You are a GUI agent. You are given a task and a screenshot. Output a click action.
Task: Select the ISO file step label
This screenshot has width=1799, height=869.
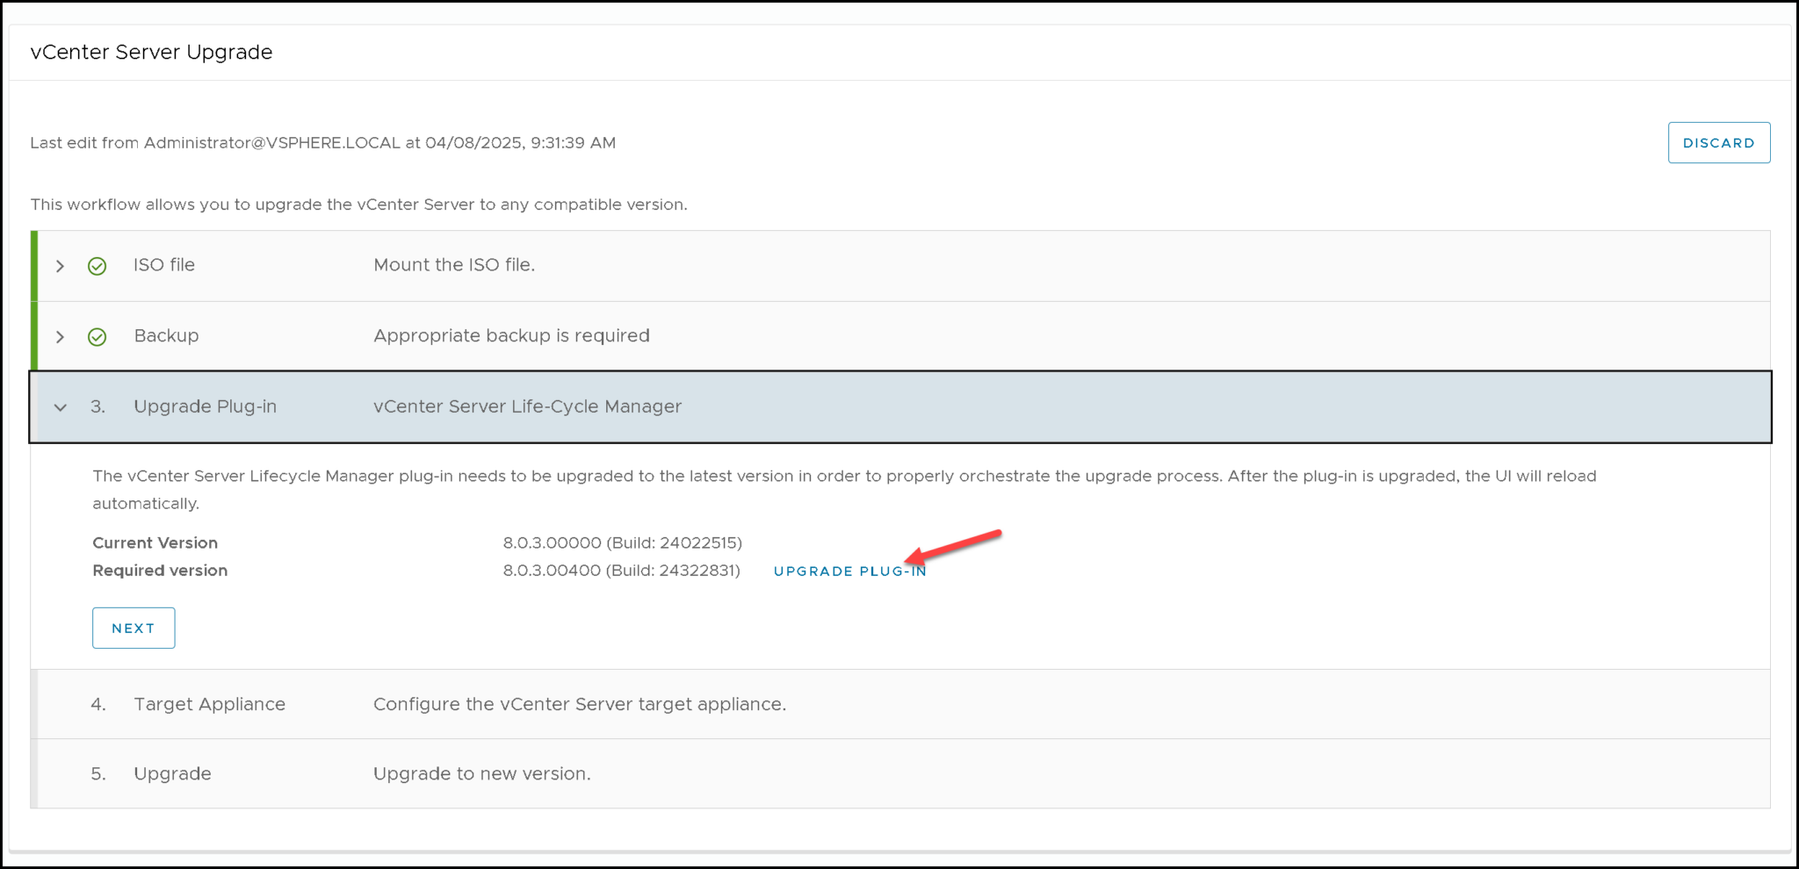pyautogui.click(x=163, y=265)
